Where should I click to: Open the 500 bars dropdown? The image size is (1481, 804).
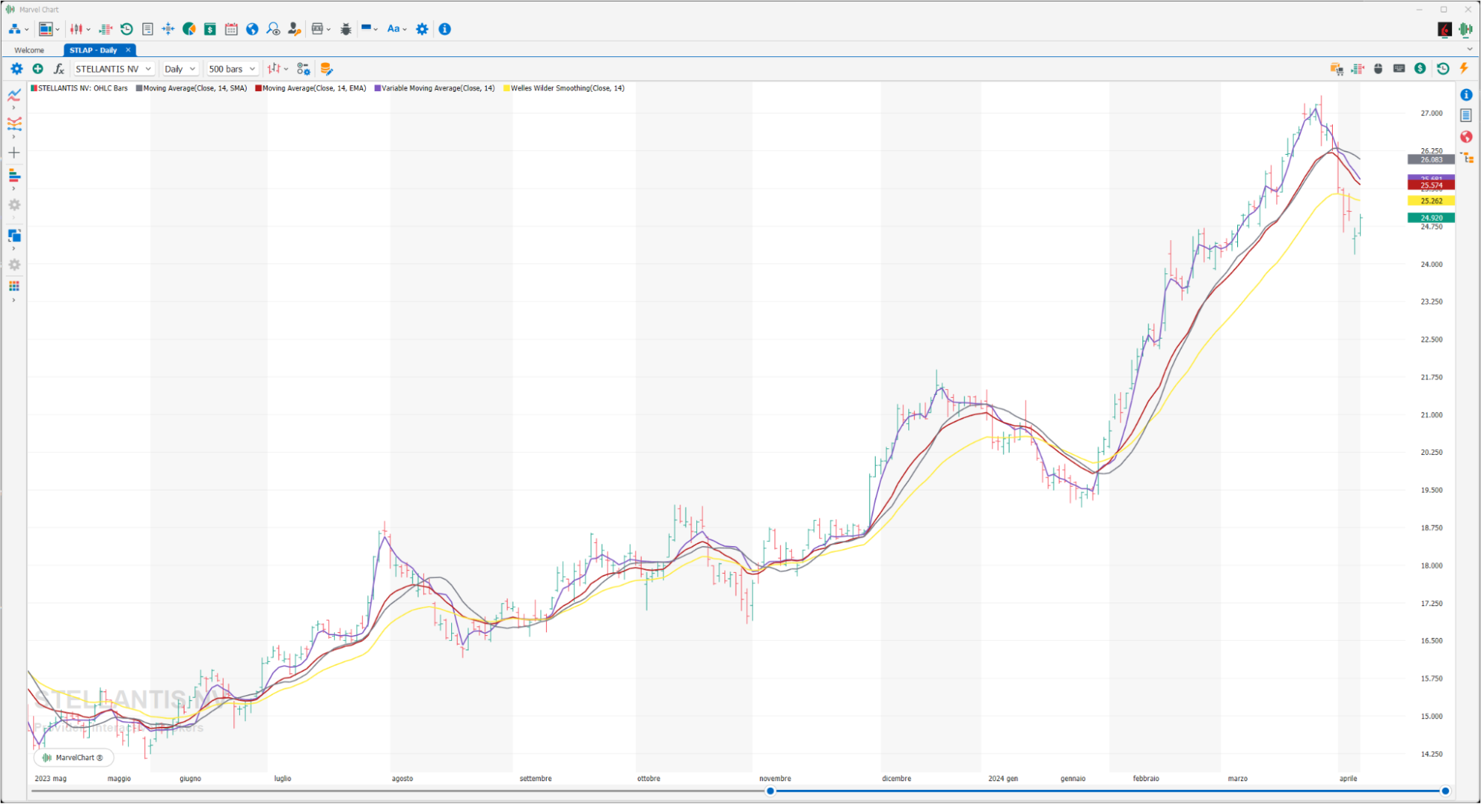point(232,69)
